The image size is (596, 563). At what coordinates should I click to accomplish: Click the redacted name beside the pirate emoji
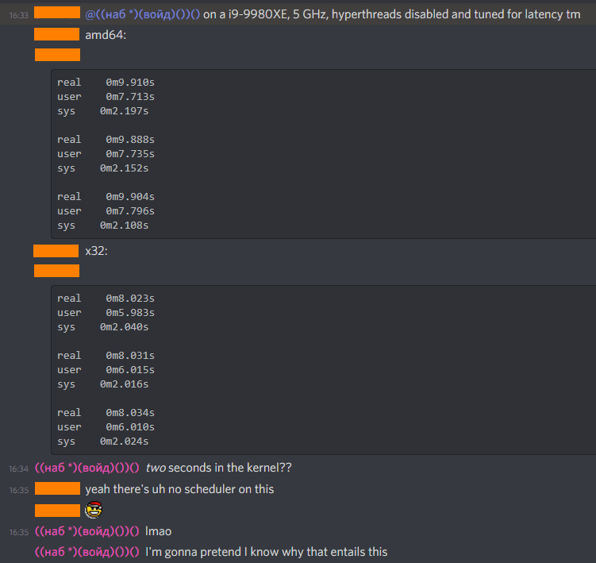(x=58, y=510)
